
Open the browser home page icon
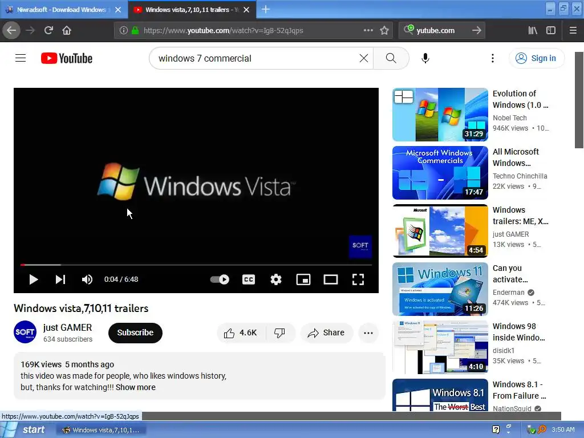[67, 31]
